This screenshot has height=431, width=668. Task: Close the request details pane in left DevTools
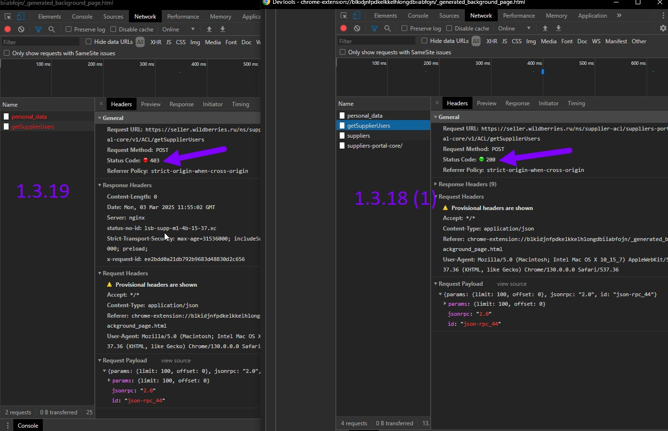tap(101, 104)
